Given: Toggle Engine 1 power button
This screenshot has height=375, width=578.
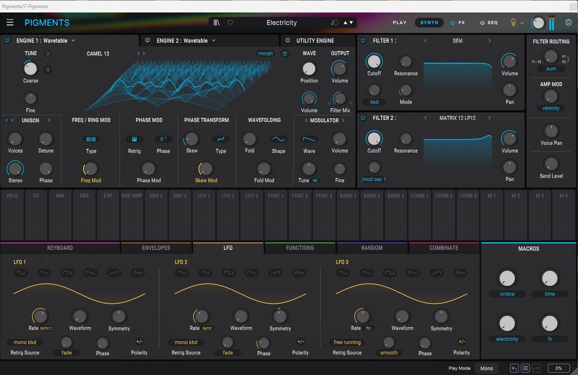Looking at the screenshot, I should (x=7, y=40).
